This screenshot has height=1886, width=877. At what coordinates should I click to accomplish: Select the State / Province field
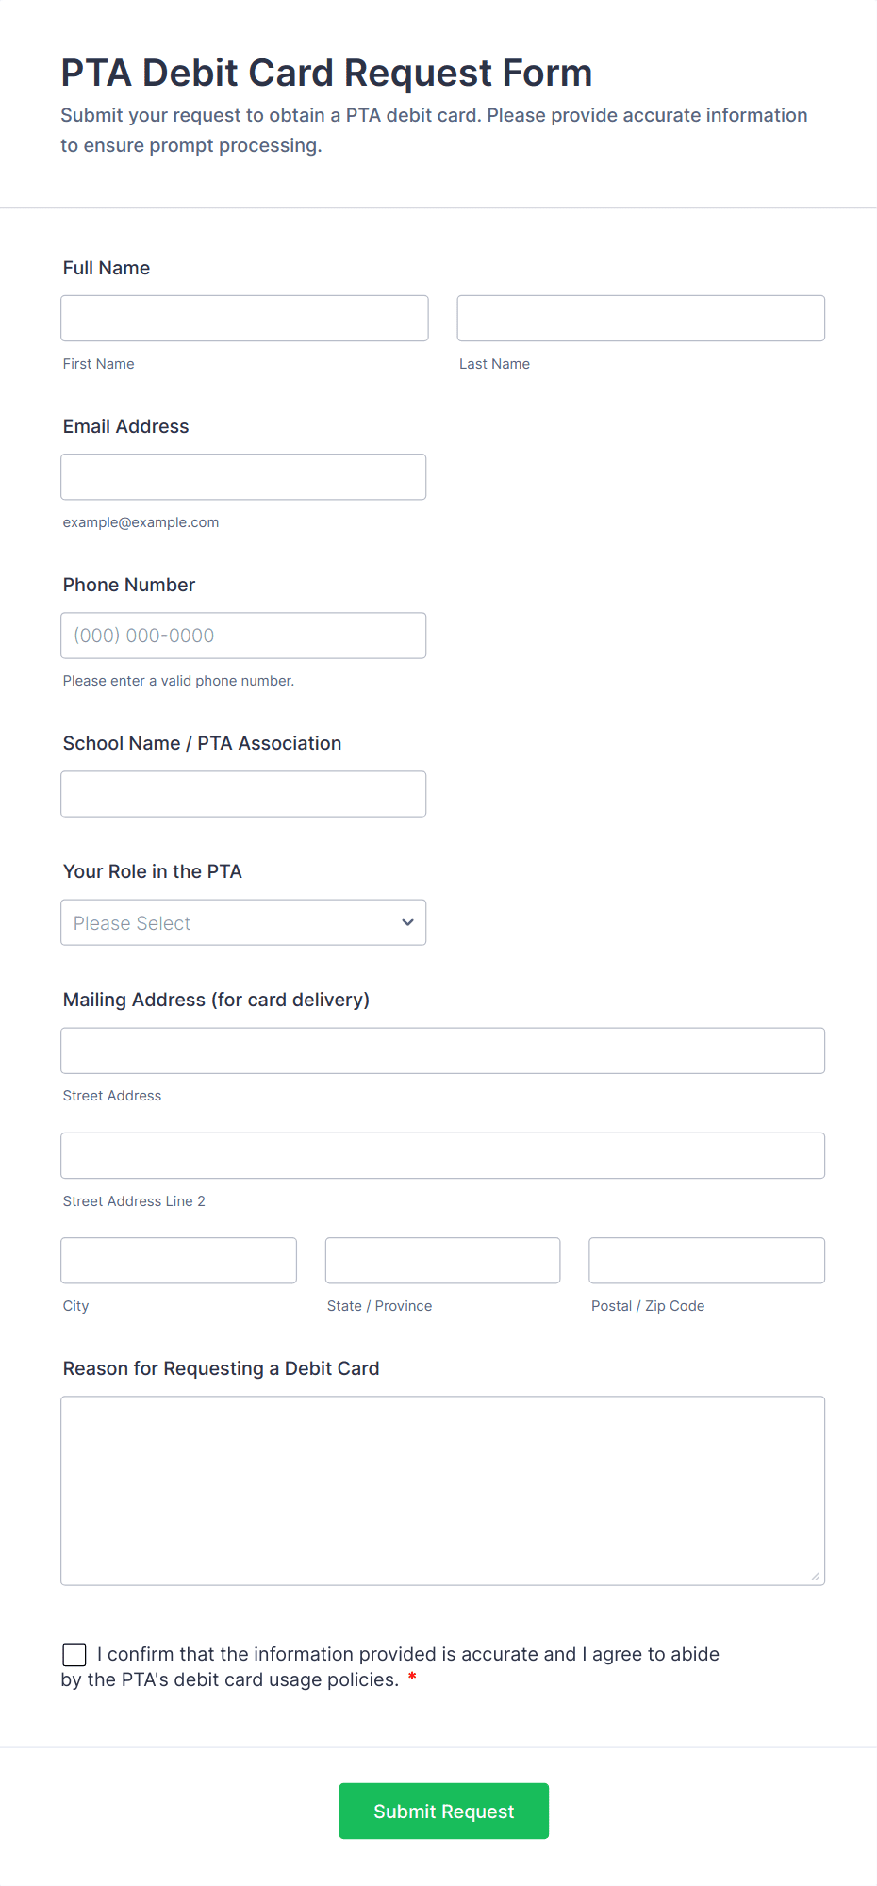(x=442, y=1261)
